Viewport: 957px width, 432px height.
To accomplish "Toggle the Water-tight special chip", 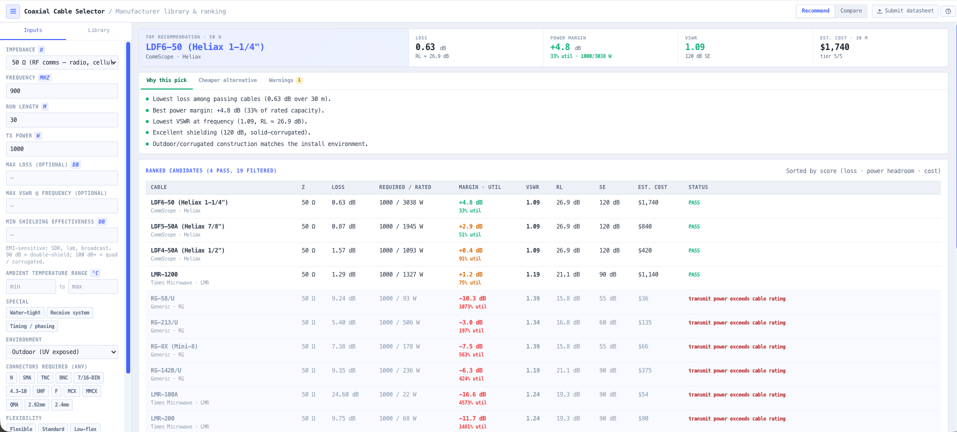I will pyautogui.click(x=25, y=313).
